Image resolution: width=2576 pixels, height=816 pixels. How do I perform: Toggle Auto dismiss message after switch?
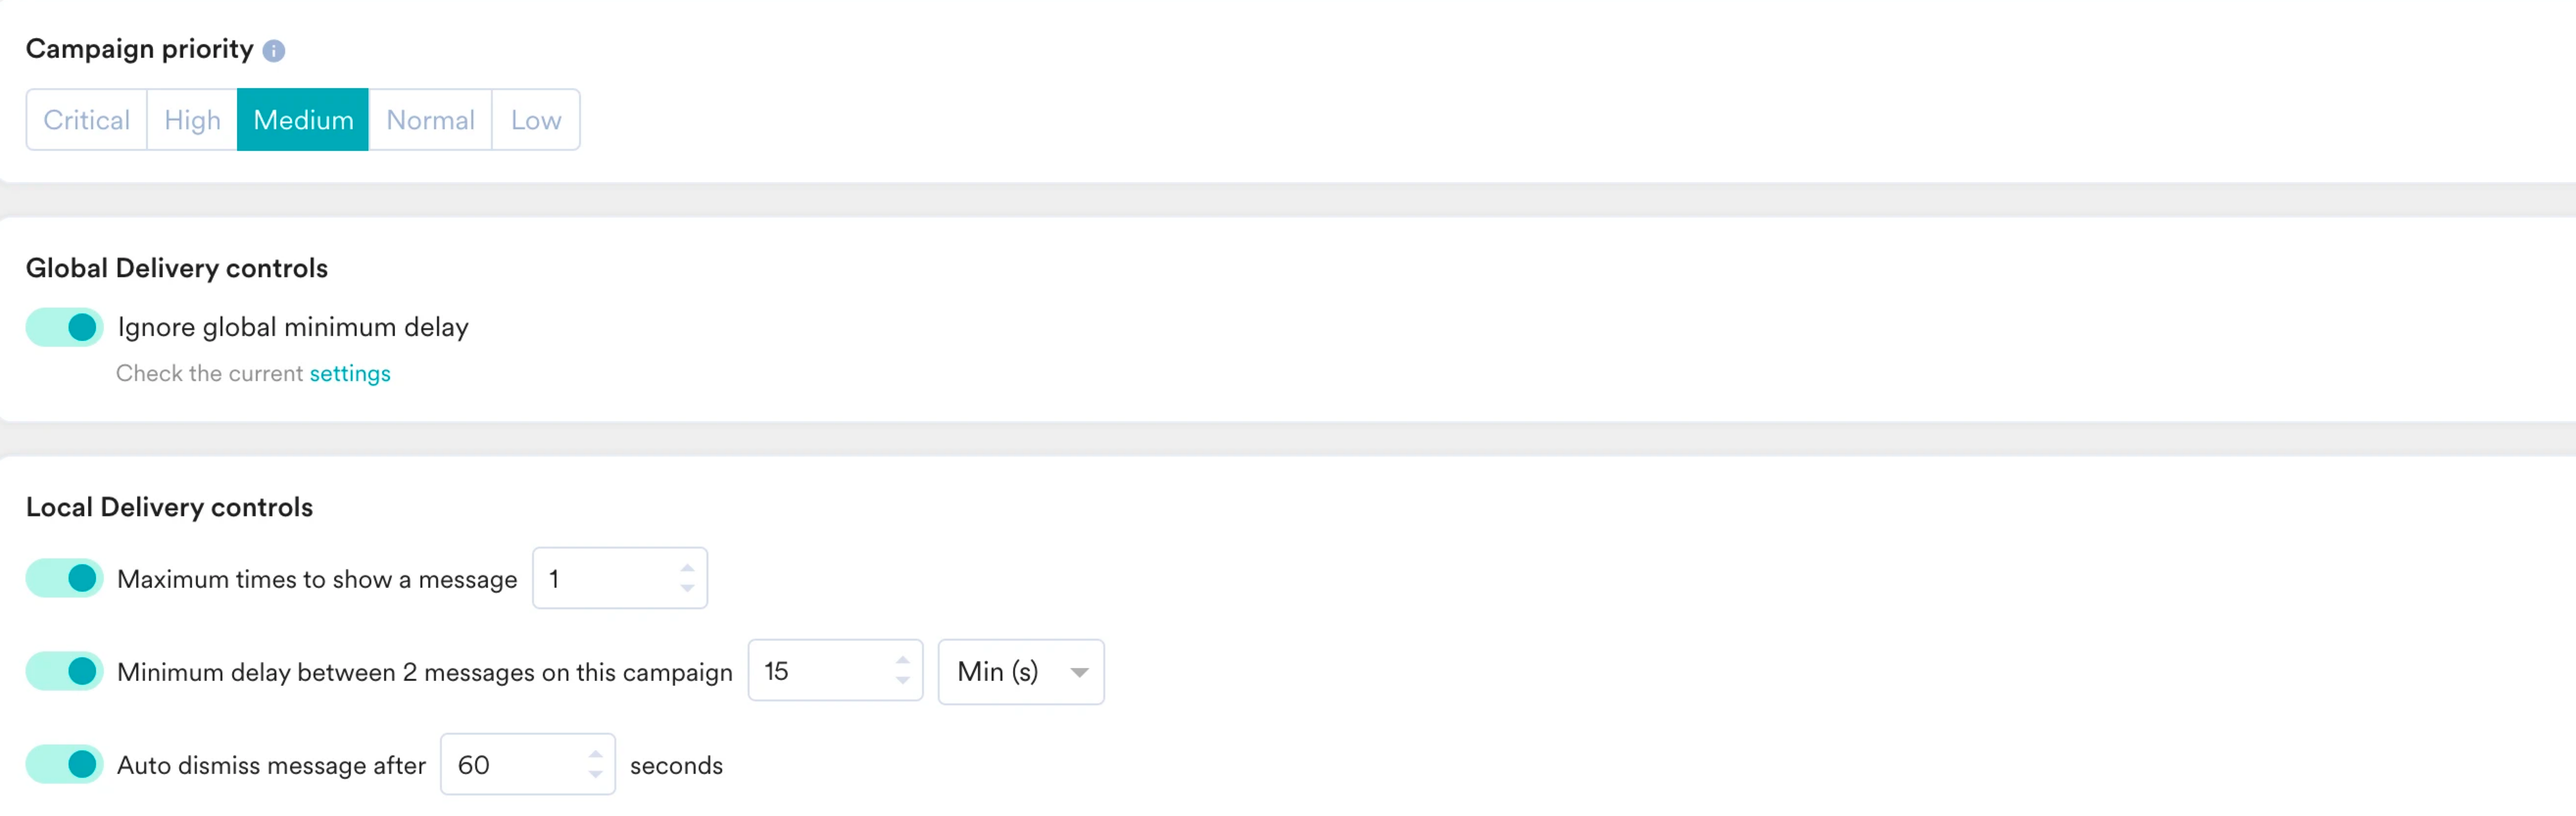click(x=65, y=764)
